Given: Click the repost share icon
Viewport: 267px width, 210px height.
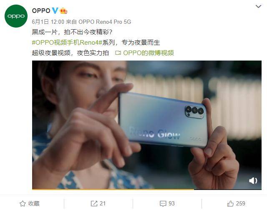Looking at the screenshot, I should pyautogui.click(x=94, y=203).
